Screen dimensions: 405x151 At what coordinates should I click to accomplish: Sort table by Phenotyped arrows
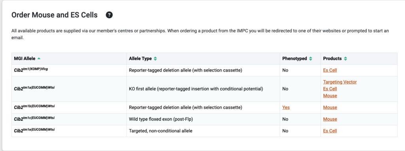(x=311, y=59)
